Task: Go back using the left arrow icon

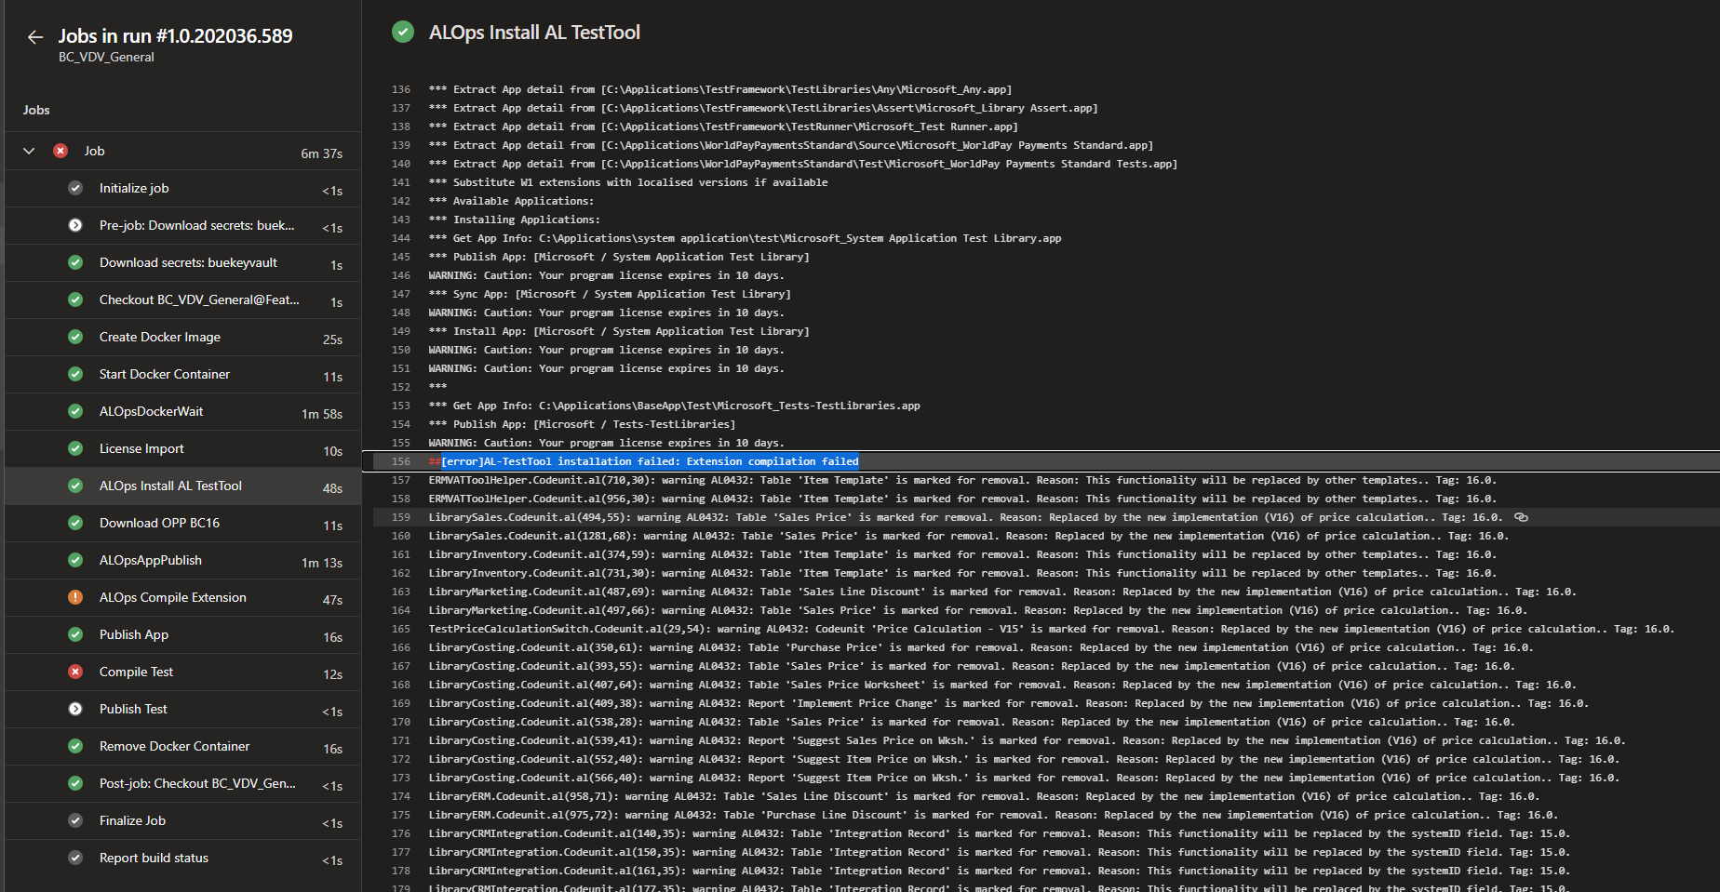Action: [x=35, y=37]
